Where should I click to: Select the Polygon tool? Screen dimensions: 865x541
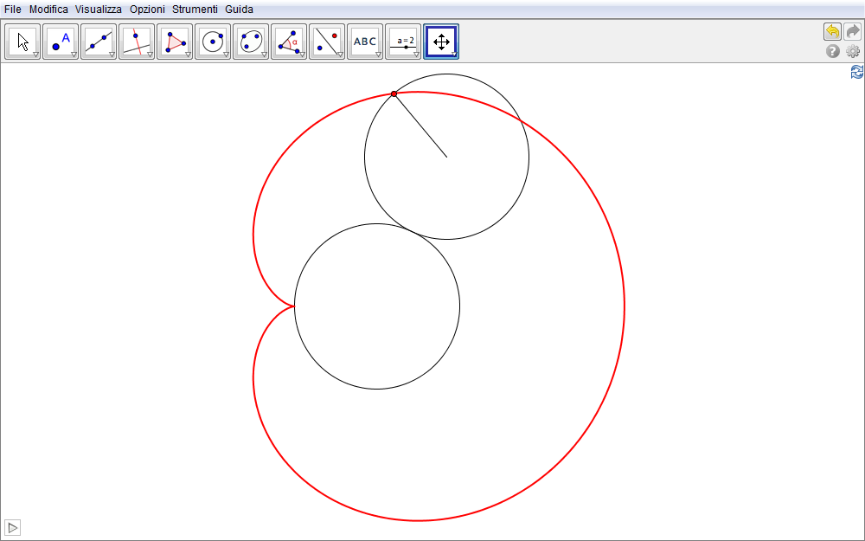175,42
